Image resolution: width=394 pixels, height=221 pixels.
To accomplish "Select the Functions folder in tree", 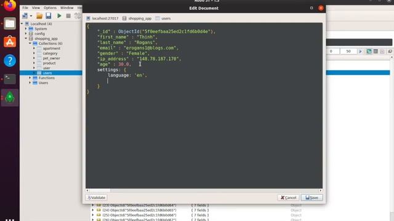I will coord(47,78).
